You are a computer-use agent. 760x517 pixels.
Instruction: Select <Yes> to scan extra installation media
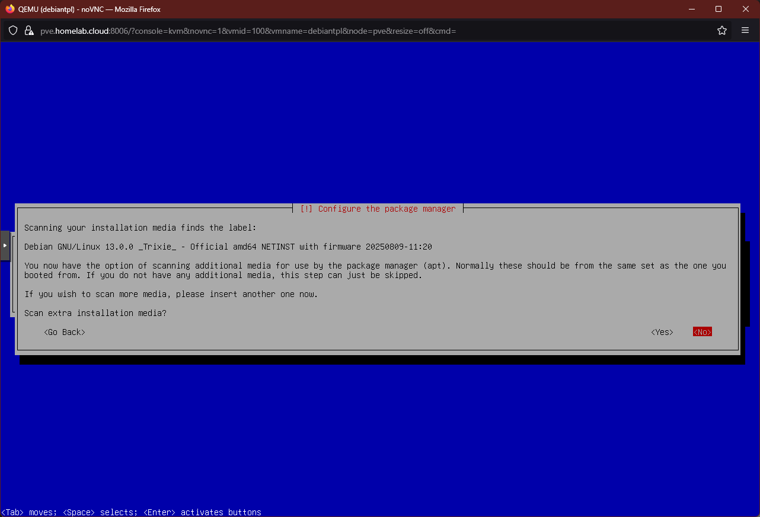point(662,331)
